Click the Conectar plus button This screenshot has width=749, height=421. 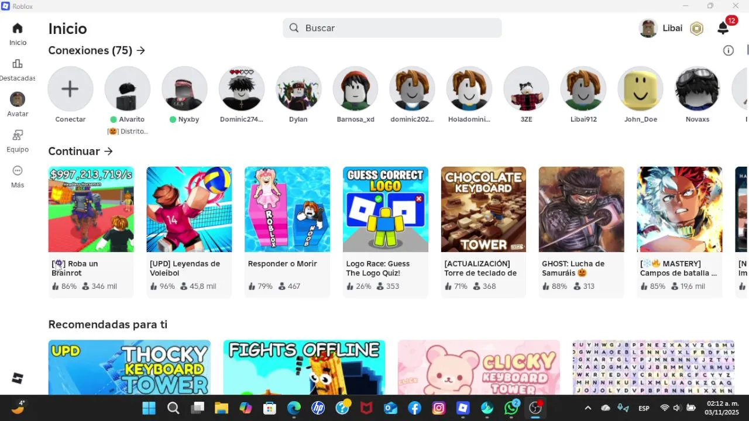[x=70, y=89]
